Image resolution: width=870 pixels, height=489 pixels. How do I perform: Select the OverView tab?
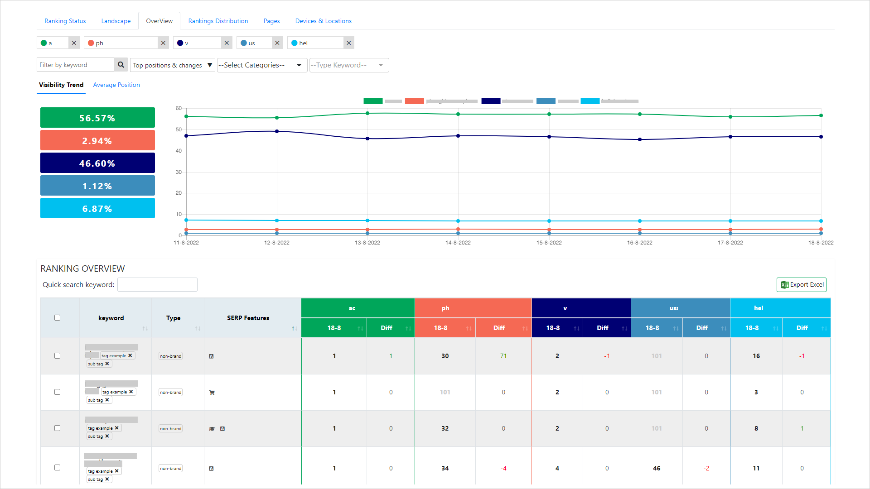click(159, 21)
